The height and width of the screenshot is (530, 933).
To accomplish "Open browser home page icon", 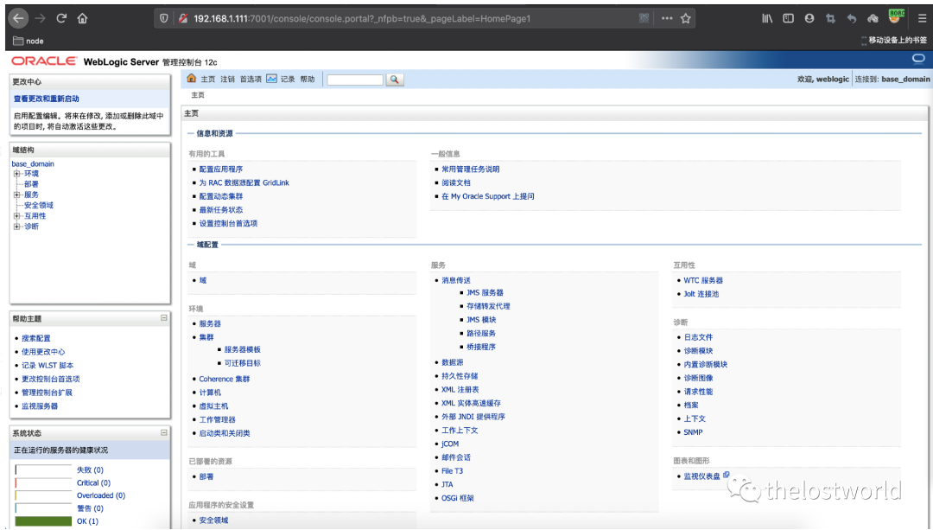I will coord(82,18).
